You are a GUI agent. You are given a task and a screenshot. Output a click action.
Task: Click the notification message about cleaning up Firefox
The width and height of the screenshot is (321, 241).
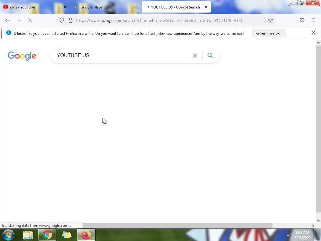pyautogui.click(x=129, y=33)
